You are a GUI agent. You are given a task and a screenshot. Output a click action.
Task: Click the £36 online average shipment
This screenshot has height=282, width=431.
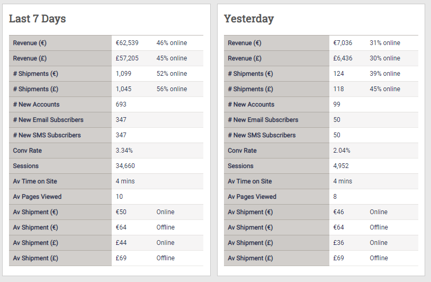(x=338, y=243)
